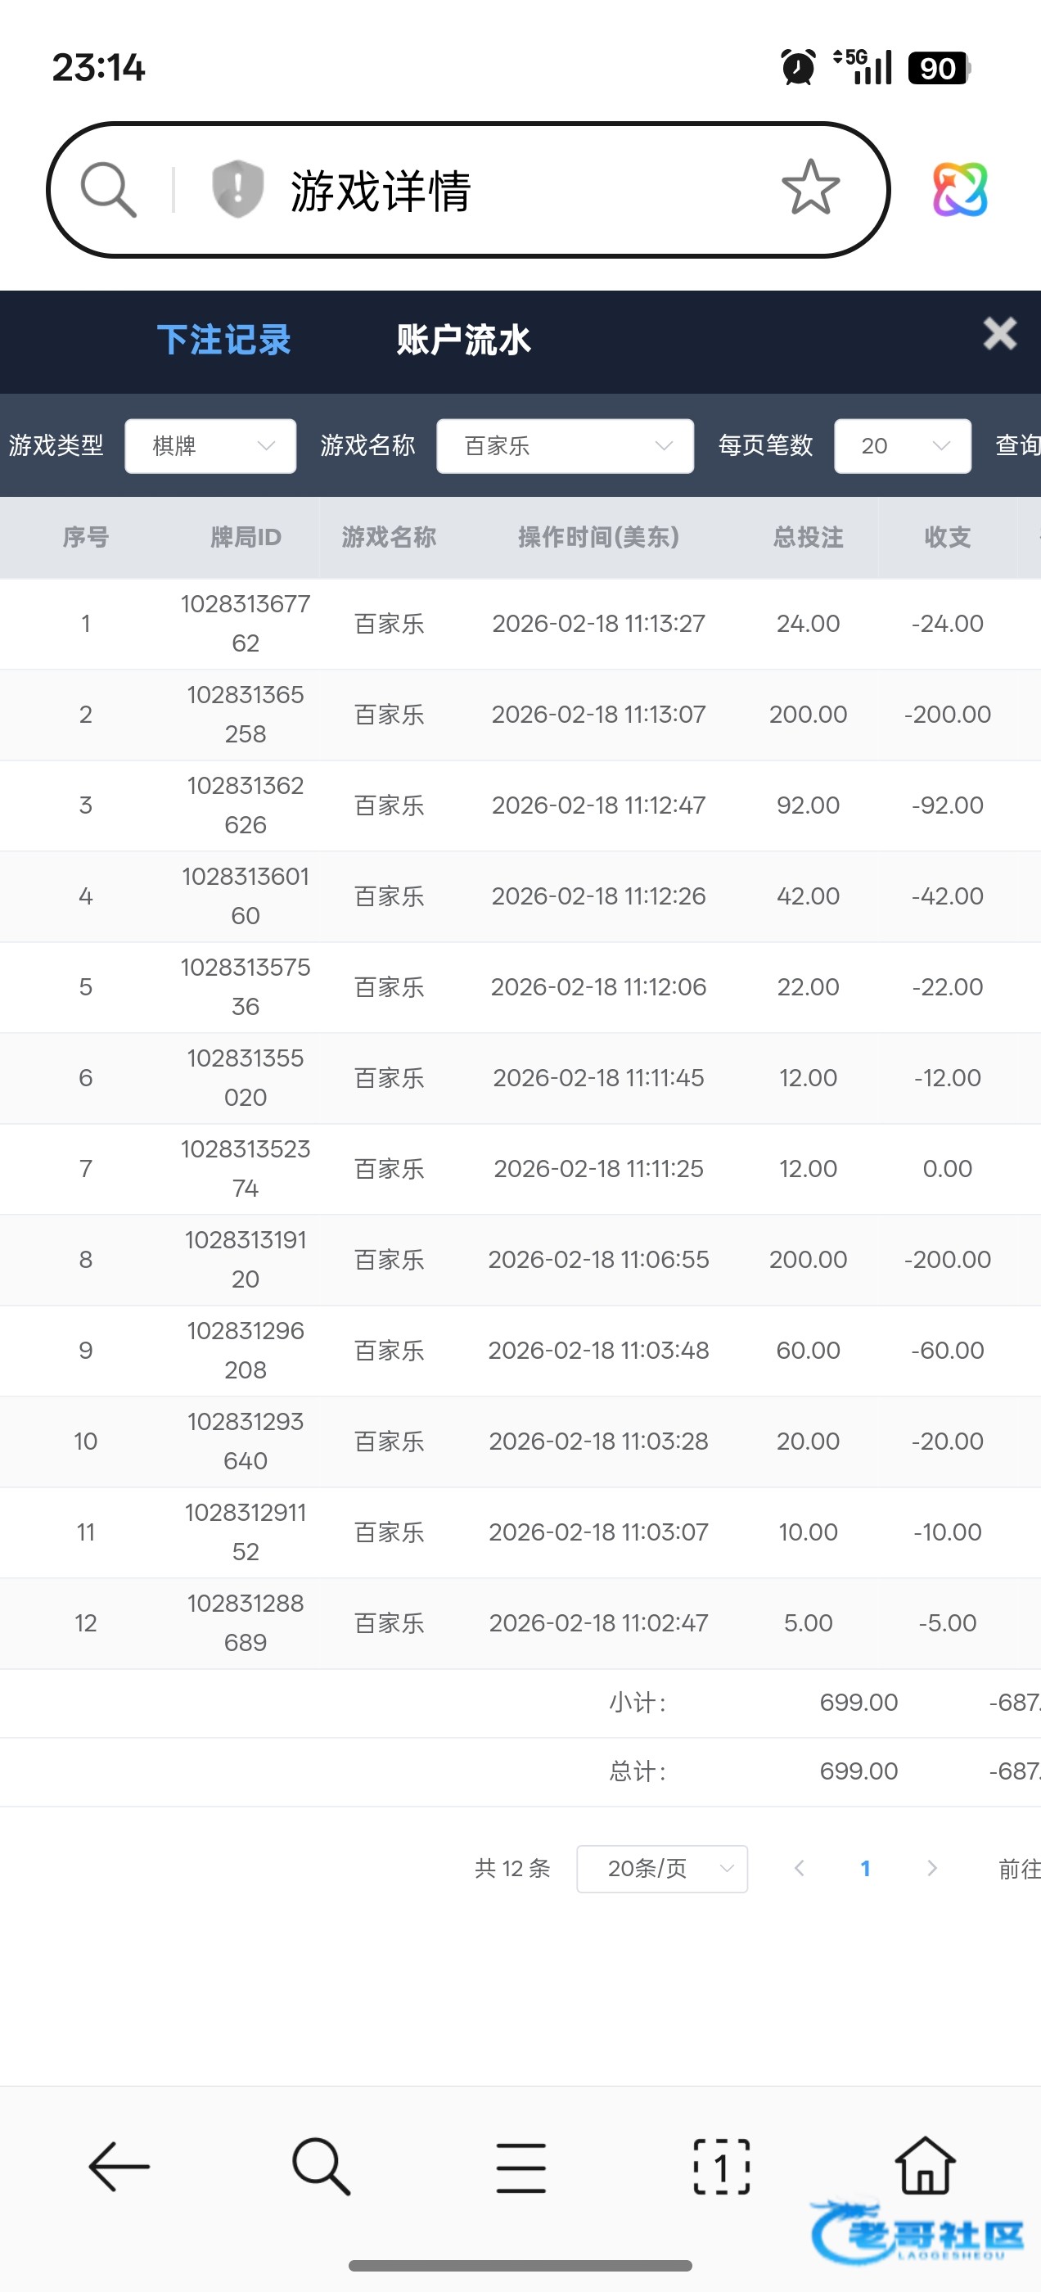Expand the 游戏类型 dropdown showing 棋牌
Image resolution: width=1041 pixels, height=2292 pixels.
[211, 446]
